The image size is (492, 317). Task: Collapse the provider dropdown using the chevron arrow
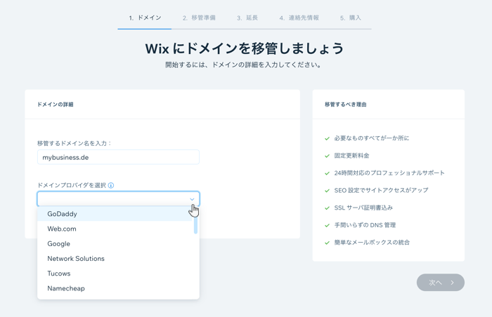pyautogui.click(x=192, y=199)
